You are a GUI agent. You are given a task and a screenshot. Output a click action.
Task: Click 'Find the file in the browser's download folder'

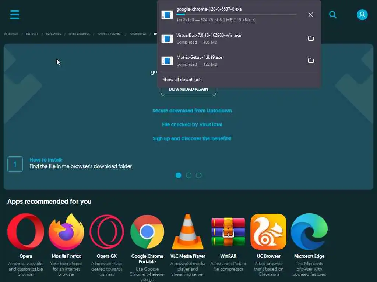point(81,166)
